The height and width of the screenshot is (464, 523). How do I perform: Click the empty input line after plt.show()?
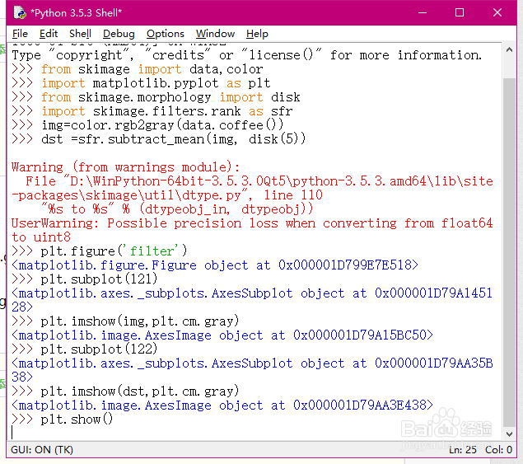click(254, 433)
